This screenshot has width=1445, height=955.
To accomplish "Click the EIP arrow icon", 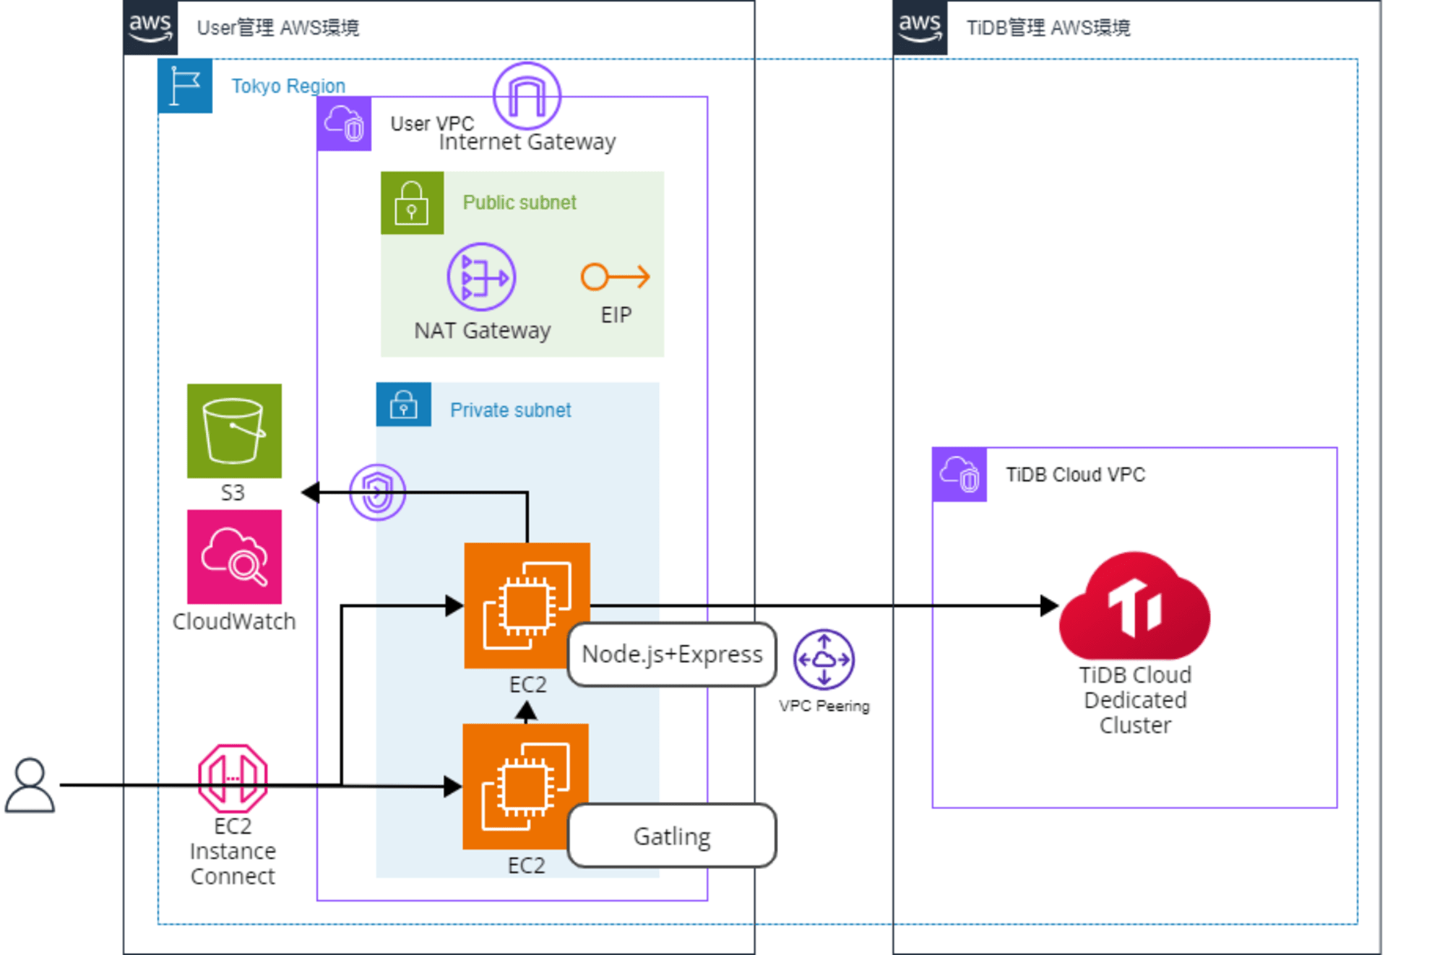I will click(x=615, y=277).
